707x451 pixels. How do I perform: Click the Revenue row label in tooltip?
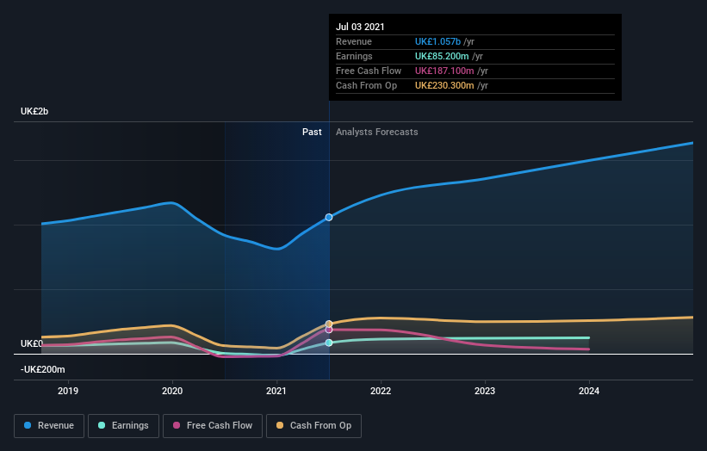tap(354, 41)
